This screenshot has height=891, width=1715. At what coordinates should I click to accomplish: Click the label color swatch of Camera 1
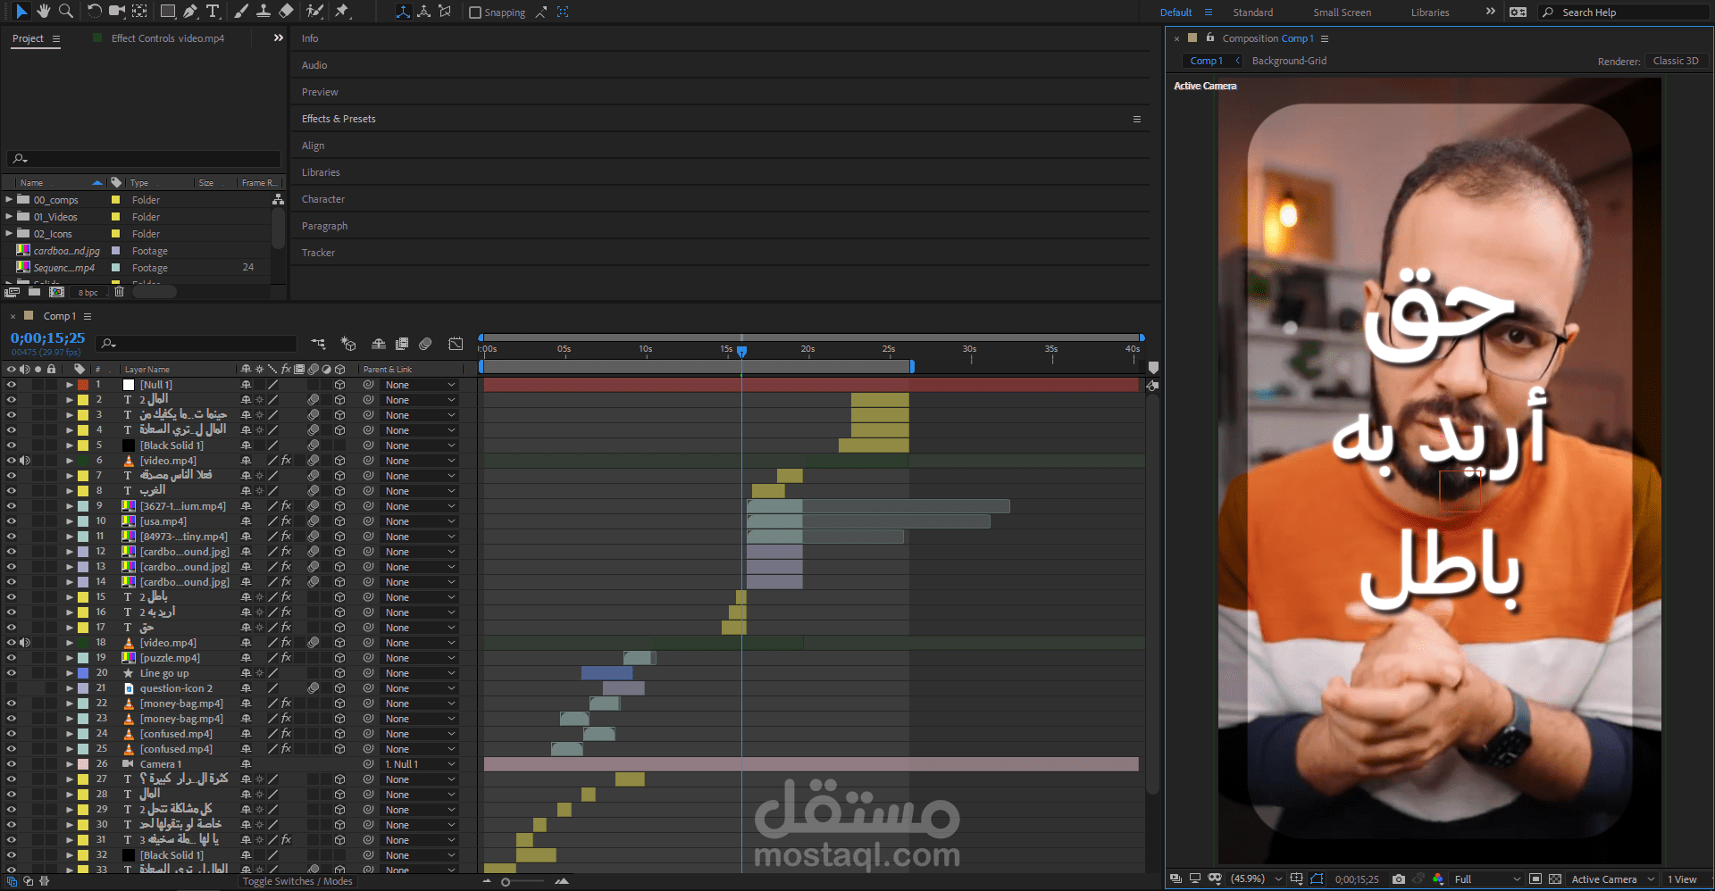click(x=83, y=764)
